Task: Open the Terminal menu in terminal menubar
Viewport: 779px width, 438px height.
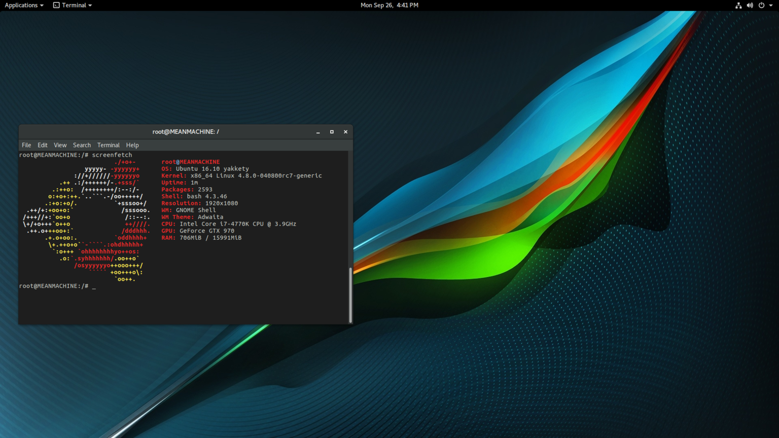Action: [x=109, y=145]
